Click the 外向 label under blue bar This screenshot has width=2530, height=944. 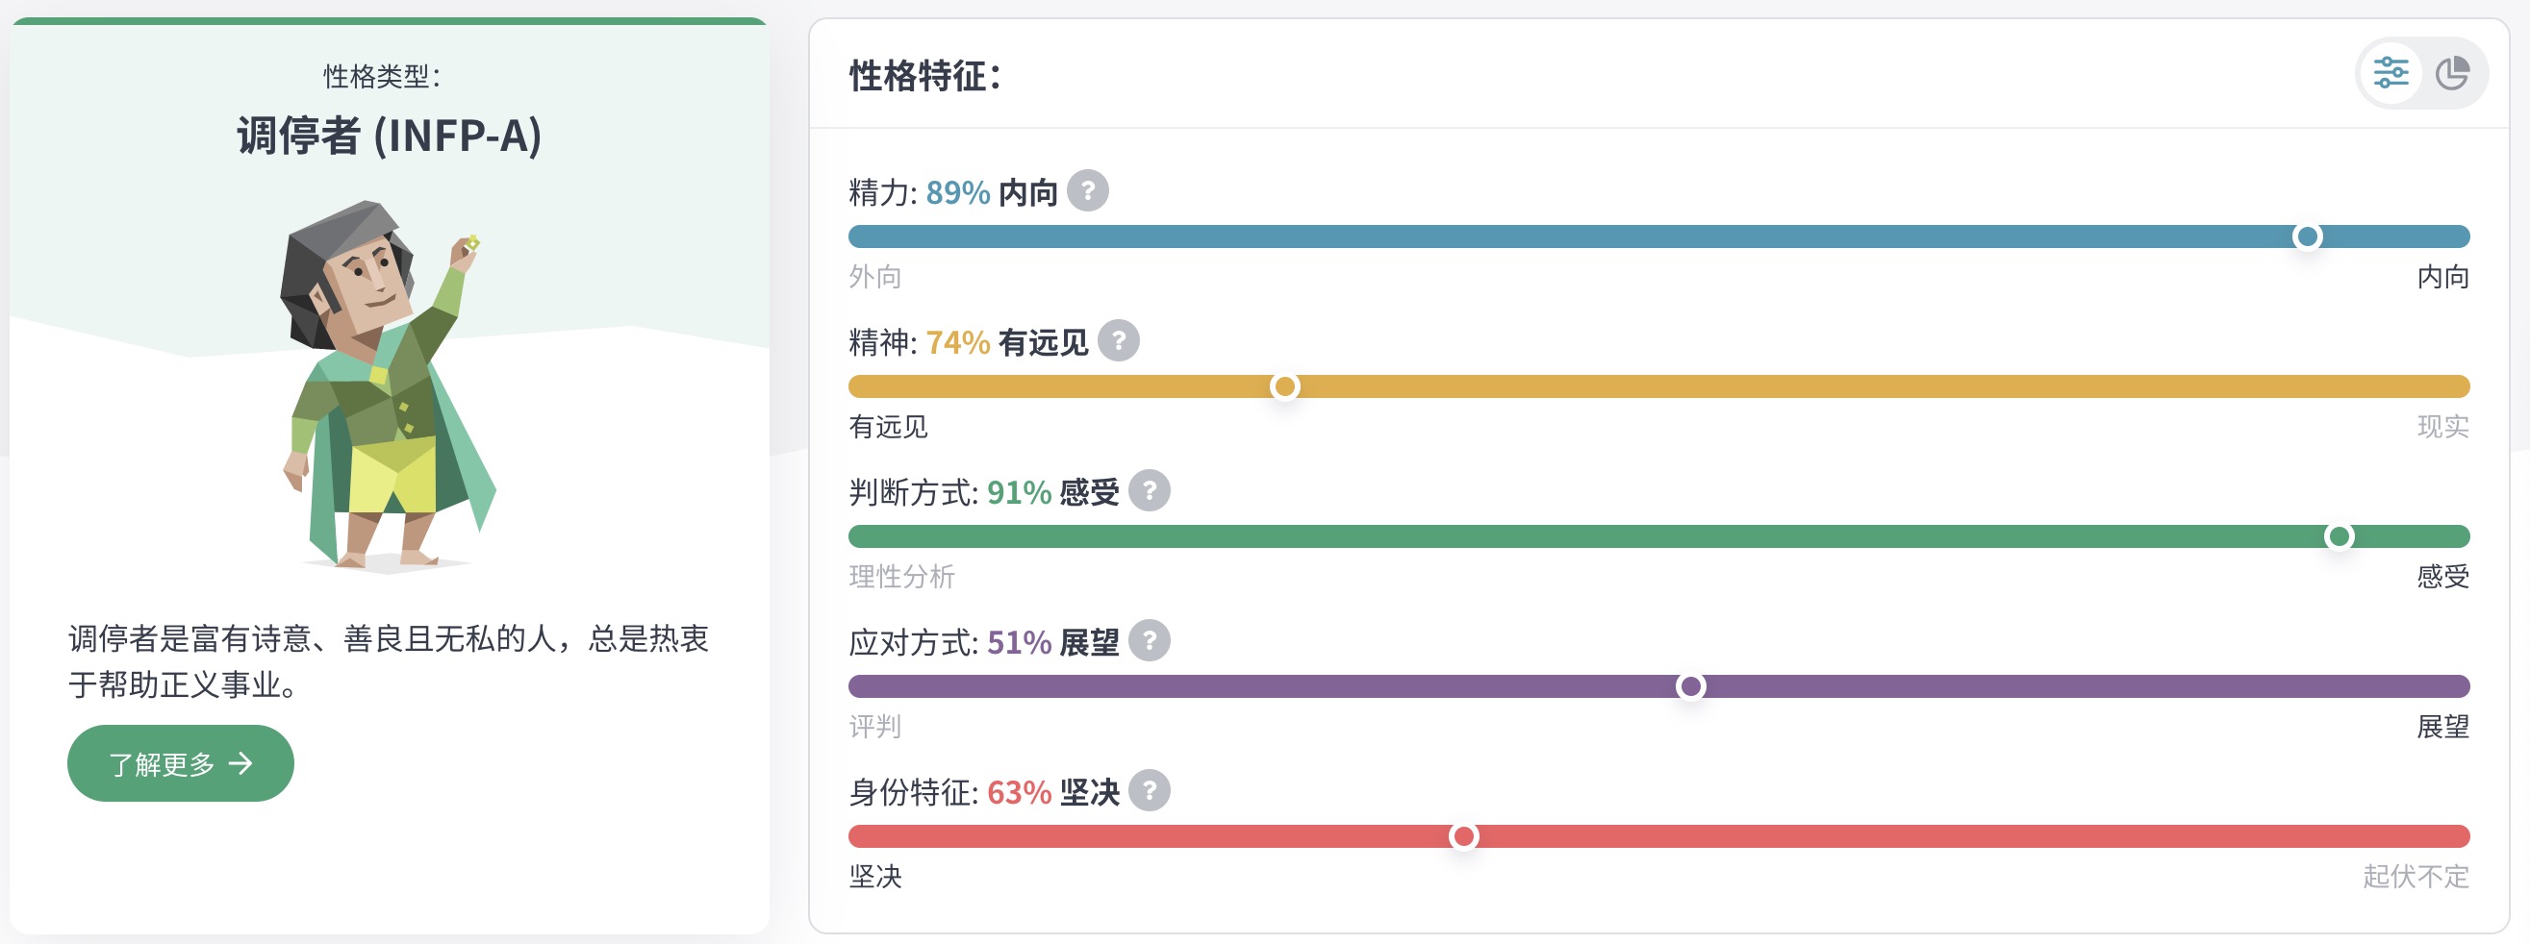coord(875,277)
